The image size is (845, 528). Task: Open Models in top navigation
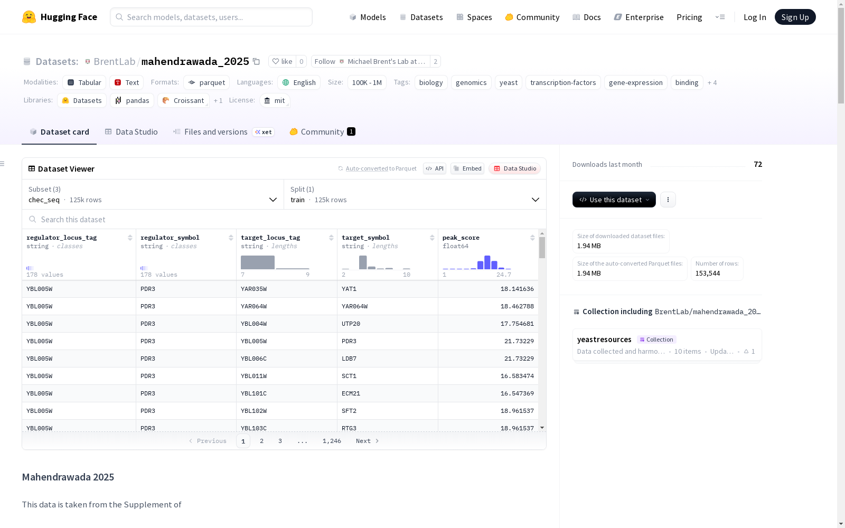[x=368, y=17]
